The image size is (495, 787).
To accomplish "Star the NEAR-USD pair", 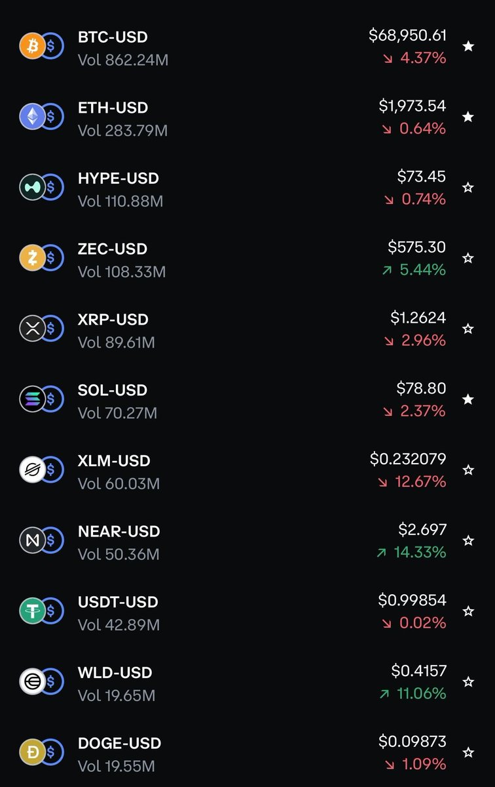I will tap(468, 540).
